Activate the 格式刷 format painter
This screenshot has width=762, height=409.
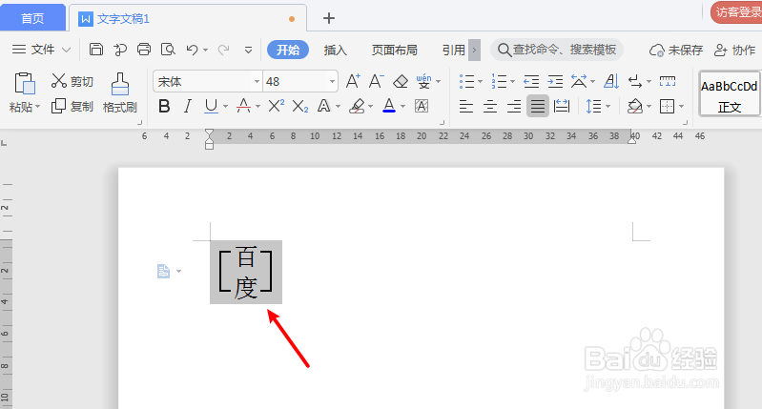pyautogui.click(x=119, y=93)
